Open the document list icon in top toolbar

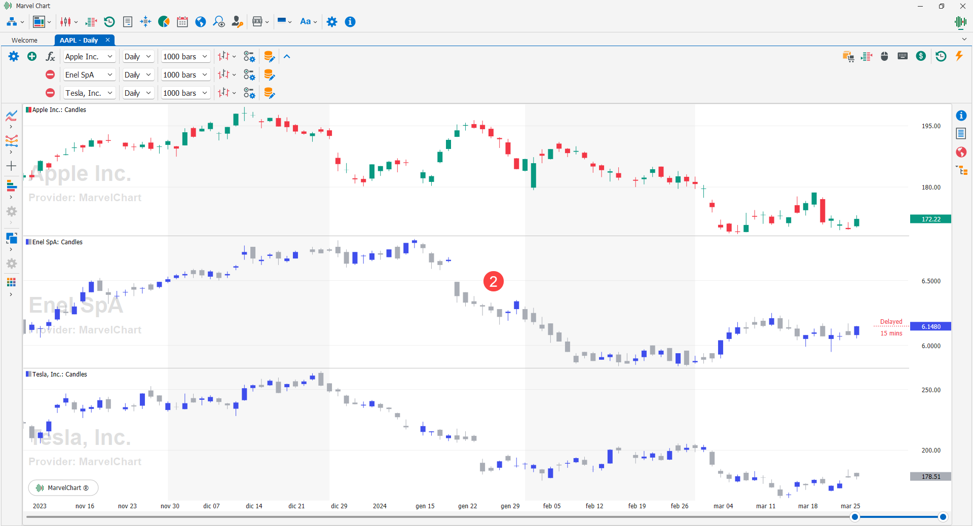click(x=128, y=22)
